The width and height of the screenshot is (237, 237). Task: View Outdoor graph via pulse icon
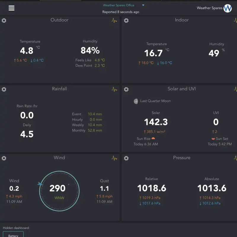114,20
